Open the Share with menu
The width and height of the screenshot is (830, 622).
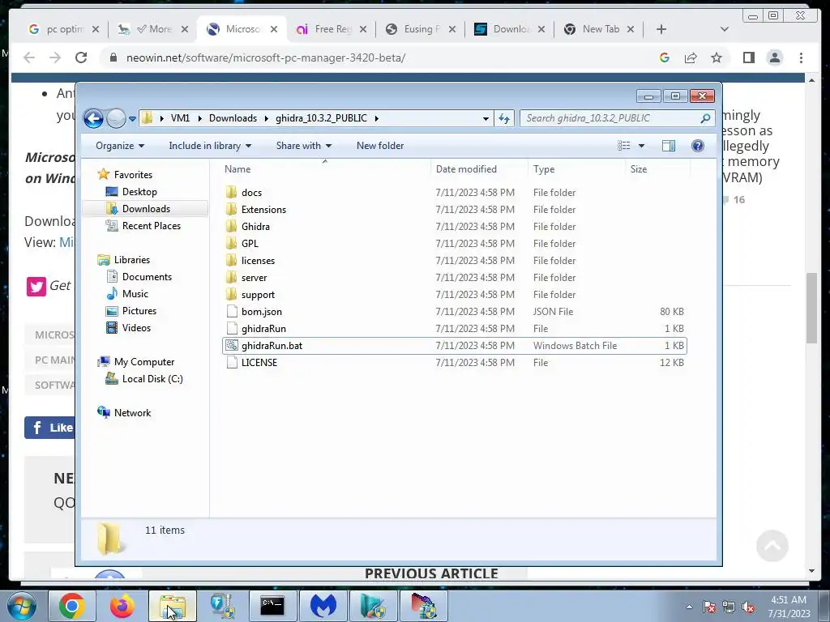303,146
